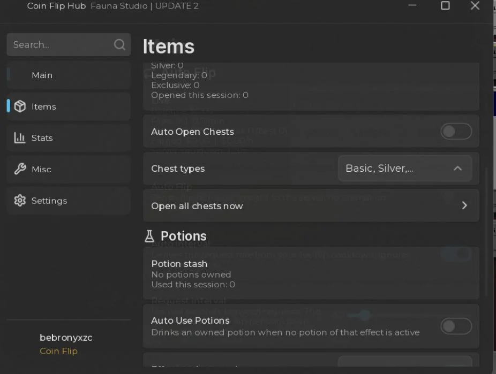
Task: Minimize the Coin Flip Hub window
Action: tap(412, 5)
